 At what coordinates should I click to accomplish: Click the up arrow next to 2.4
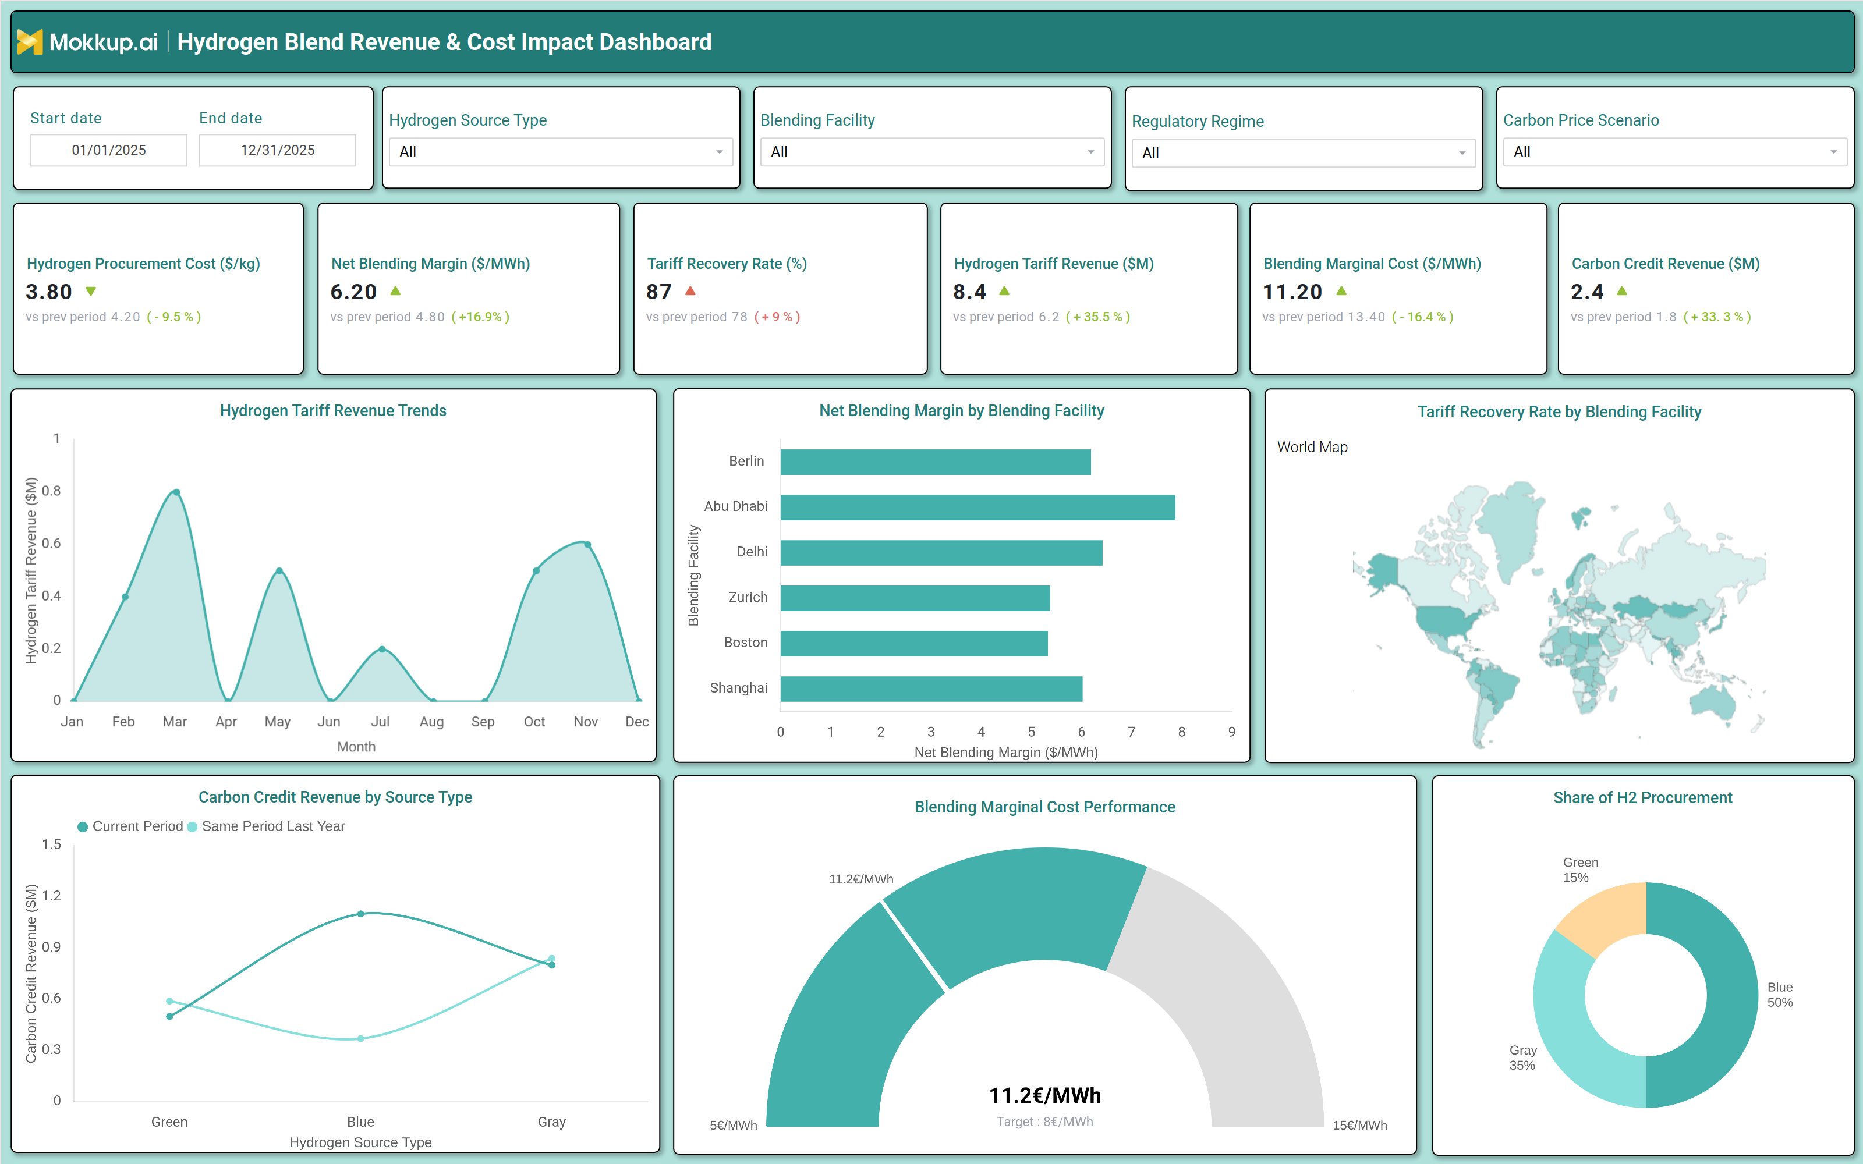coord(1623,291)
